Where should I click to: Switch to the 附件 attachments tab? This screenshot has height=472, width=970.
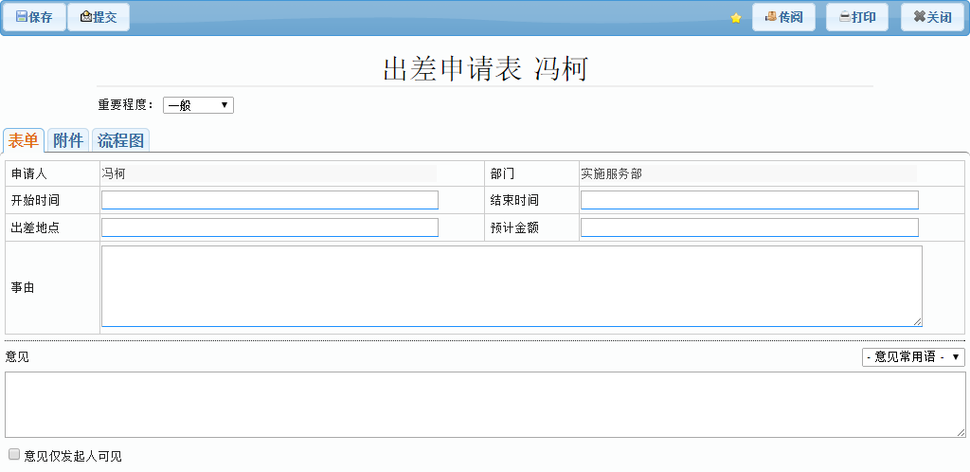pos(68,140)
